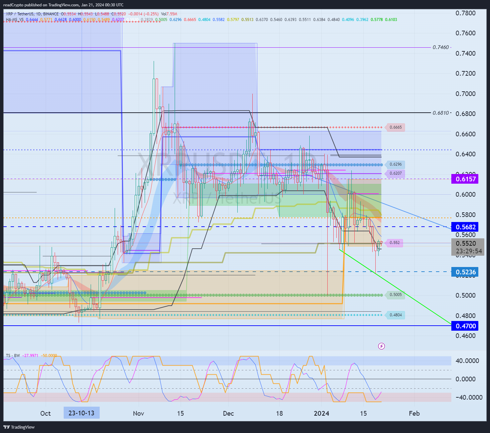Click the 15 label between 2024 and Feb
490x433 pixels.
(363, 413)
